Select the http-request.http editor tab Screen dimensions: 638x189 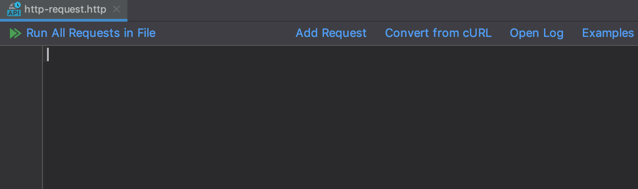[65, 9]
